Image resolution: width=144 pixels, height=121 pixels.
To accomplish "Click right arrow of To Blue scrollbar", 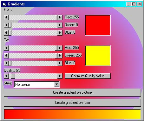I will click(x=60, y=63).
